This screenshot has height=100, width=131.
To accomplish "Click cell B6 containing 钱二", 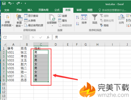I will tap(27, 68).
